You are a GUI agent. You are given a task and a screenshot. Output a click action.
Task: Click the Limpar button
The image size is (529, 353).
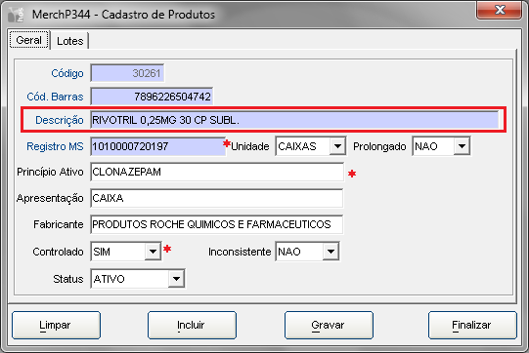pyautogui.click(x=56, y=325)
